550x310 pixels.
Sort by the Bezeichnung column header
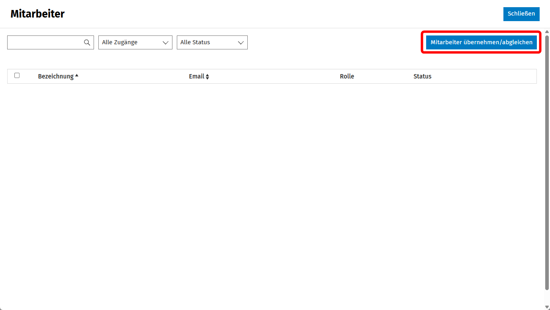(x=58, y=76)
